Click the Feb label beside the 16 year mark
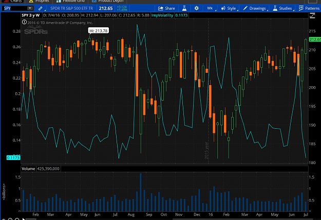This screenshot has width=321, height=220. [x=226, y=214]
